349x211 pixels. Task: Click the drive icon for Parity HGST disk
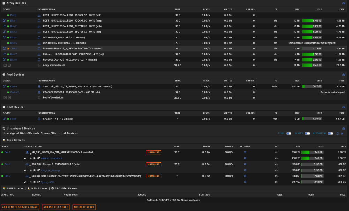pyautogui.click(x=39, y=15)
